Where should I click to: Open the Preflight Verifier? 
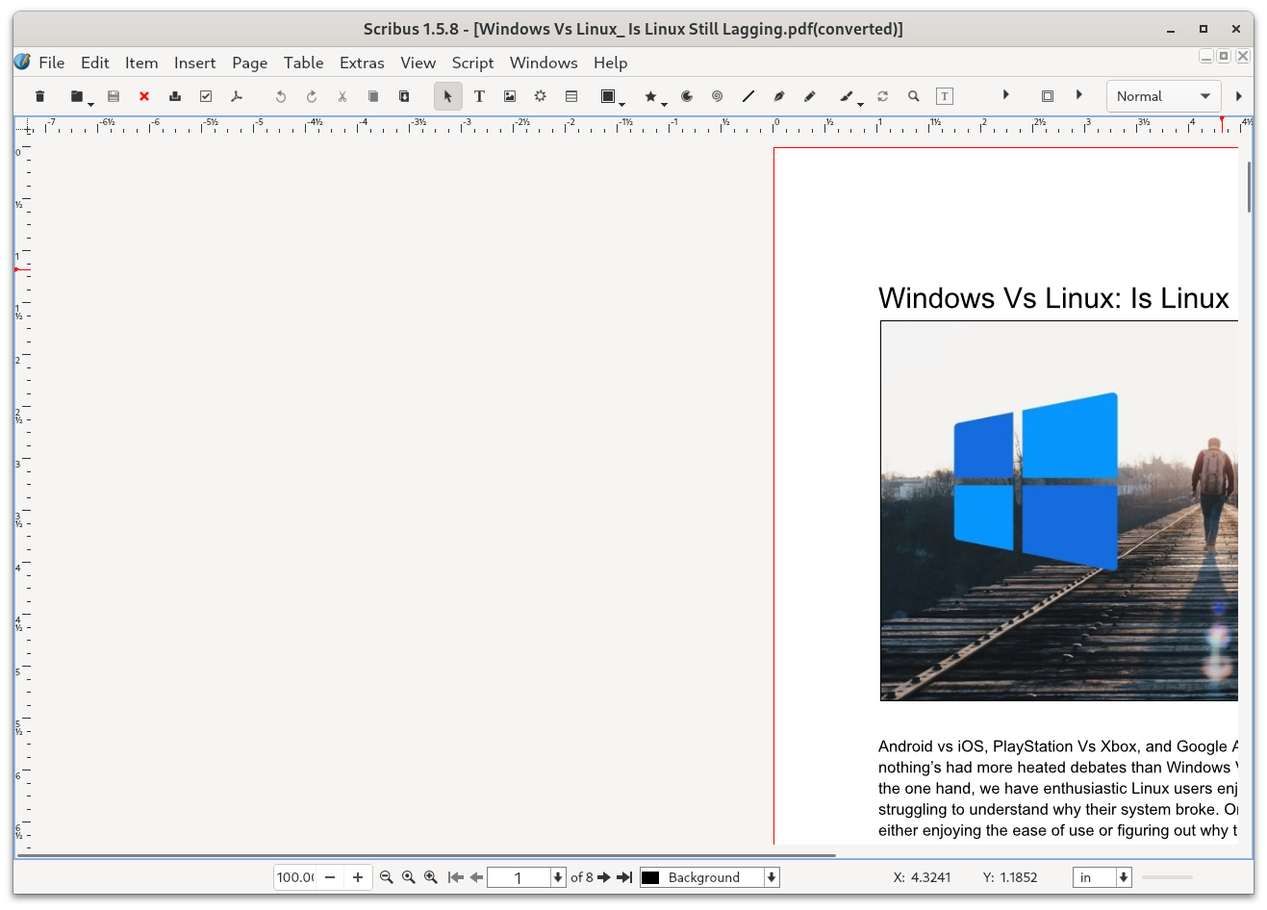(x=205, y=96)
